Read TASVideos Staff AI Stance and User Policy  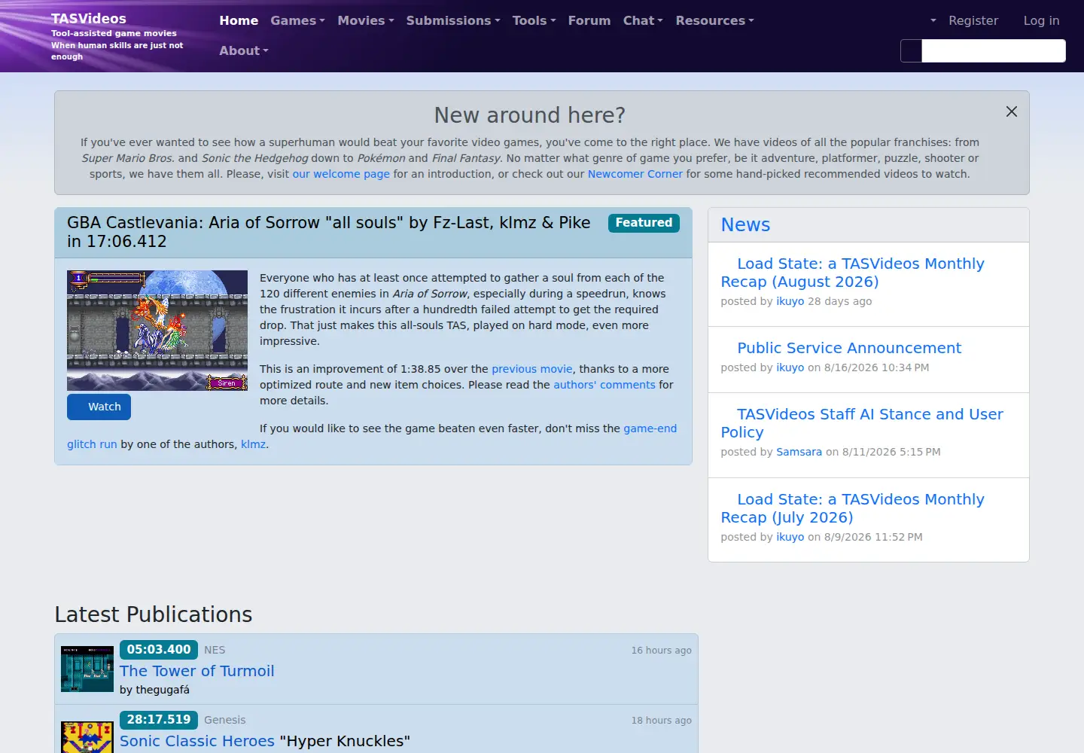pyautogui.click(x=862, y=423)
